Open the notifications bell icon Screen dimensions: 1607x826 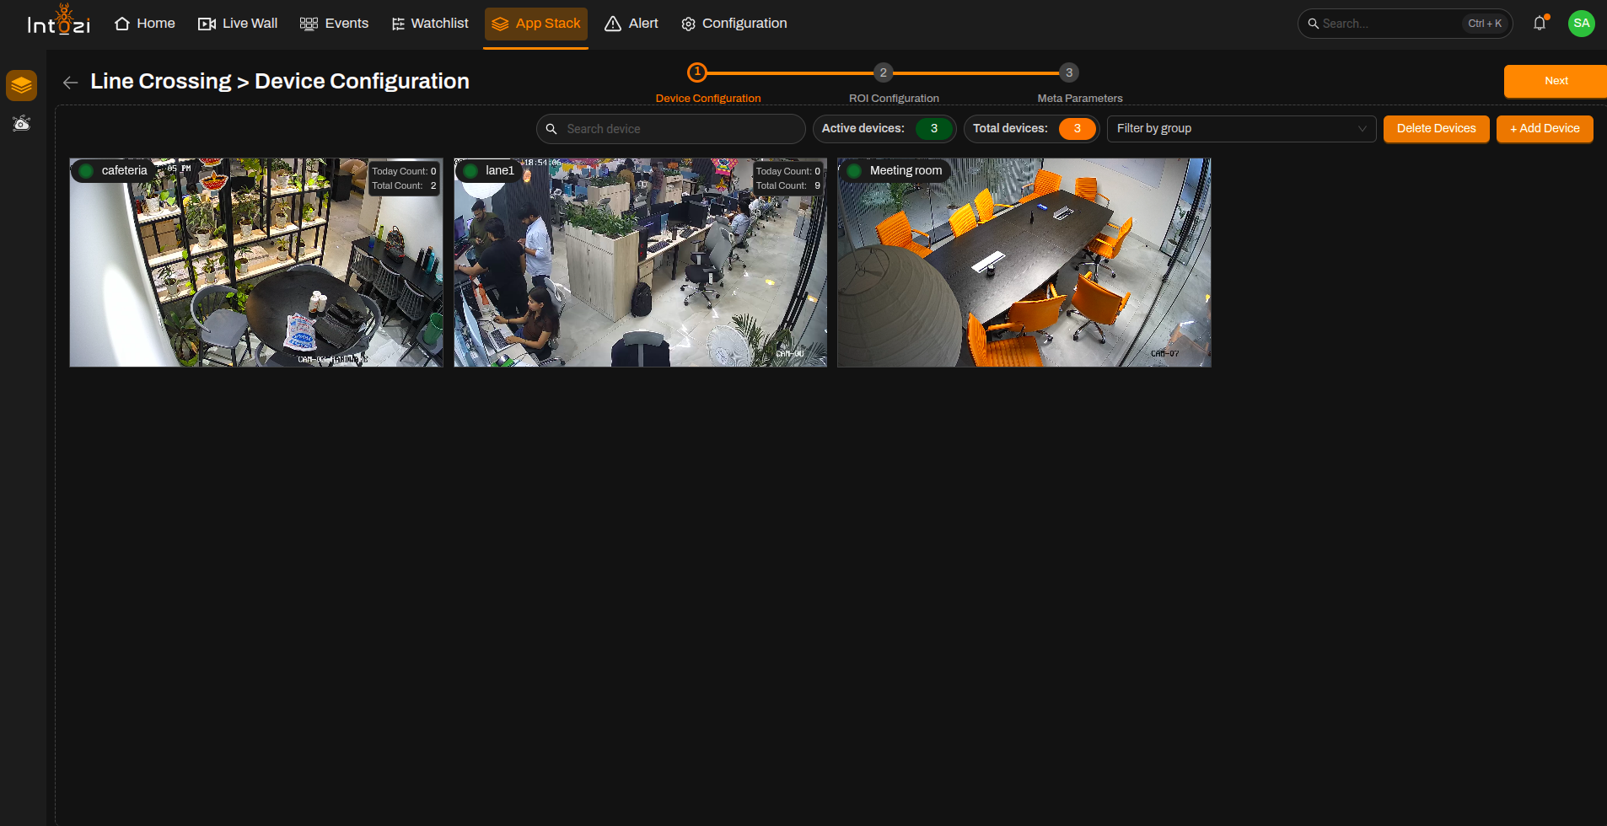click(x=1540, y=24)
